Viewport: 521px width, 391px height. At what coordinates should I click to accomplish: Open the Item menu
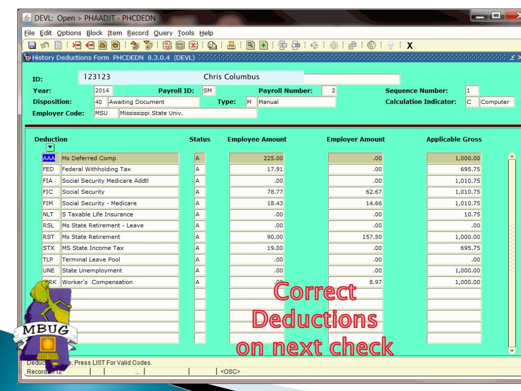click(x=114, y=33)
